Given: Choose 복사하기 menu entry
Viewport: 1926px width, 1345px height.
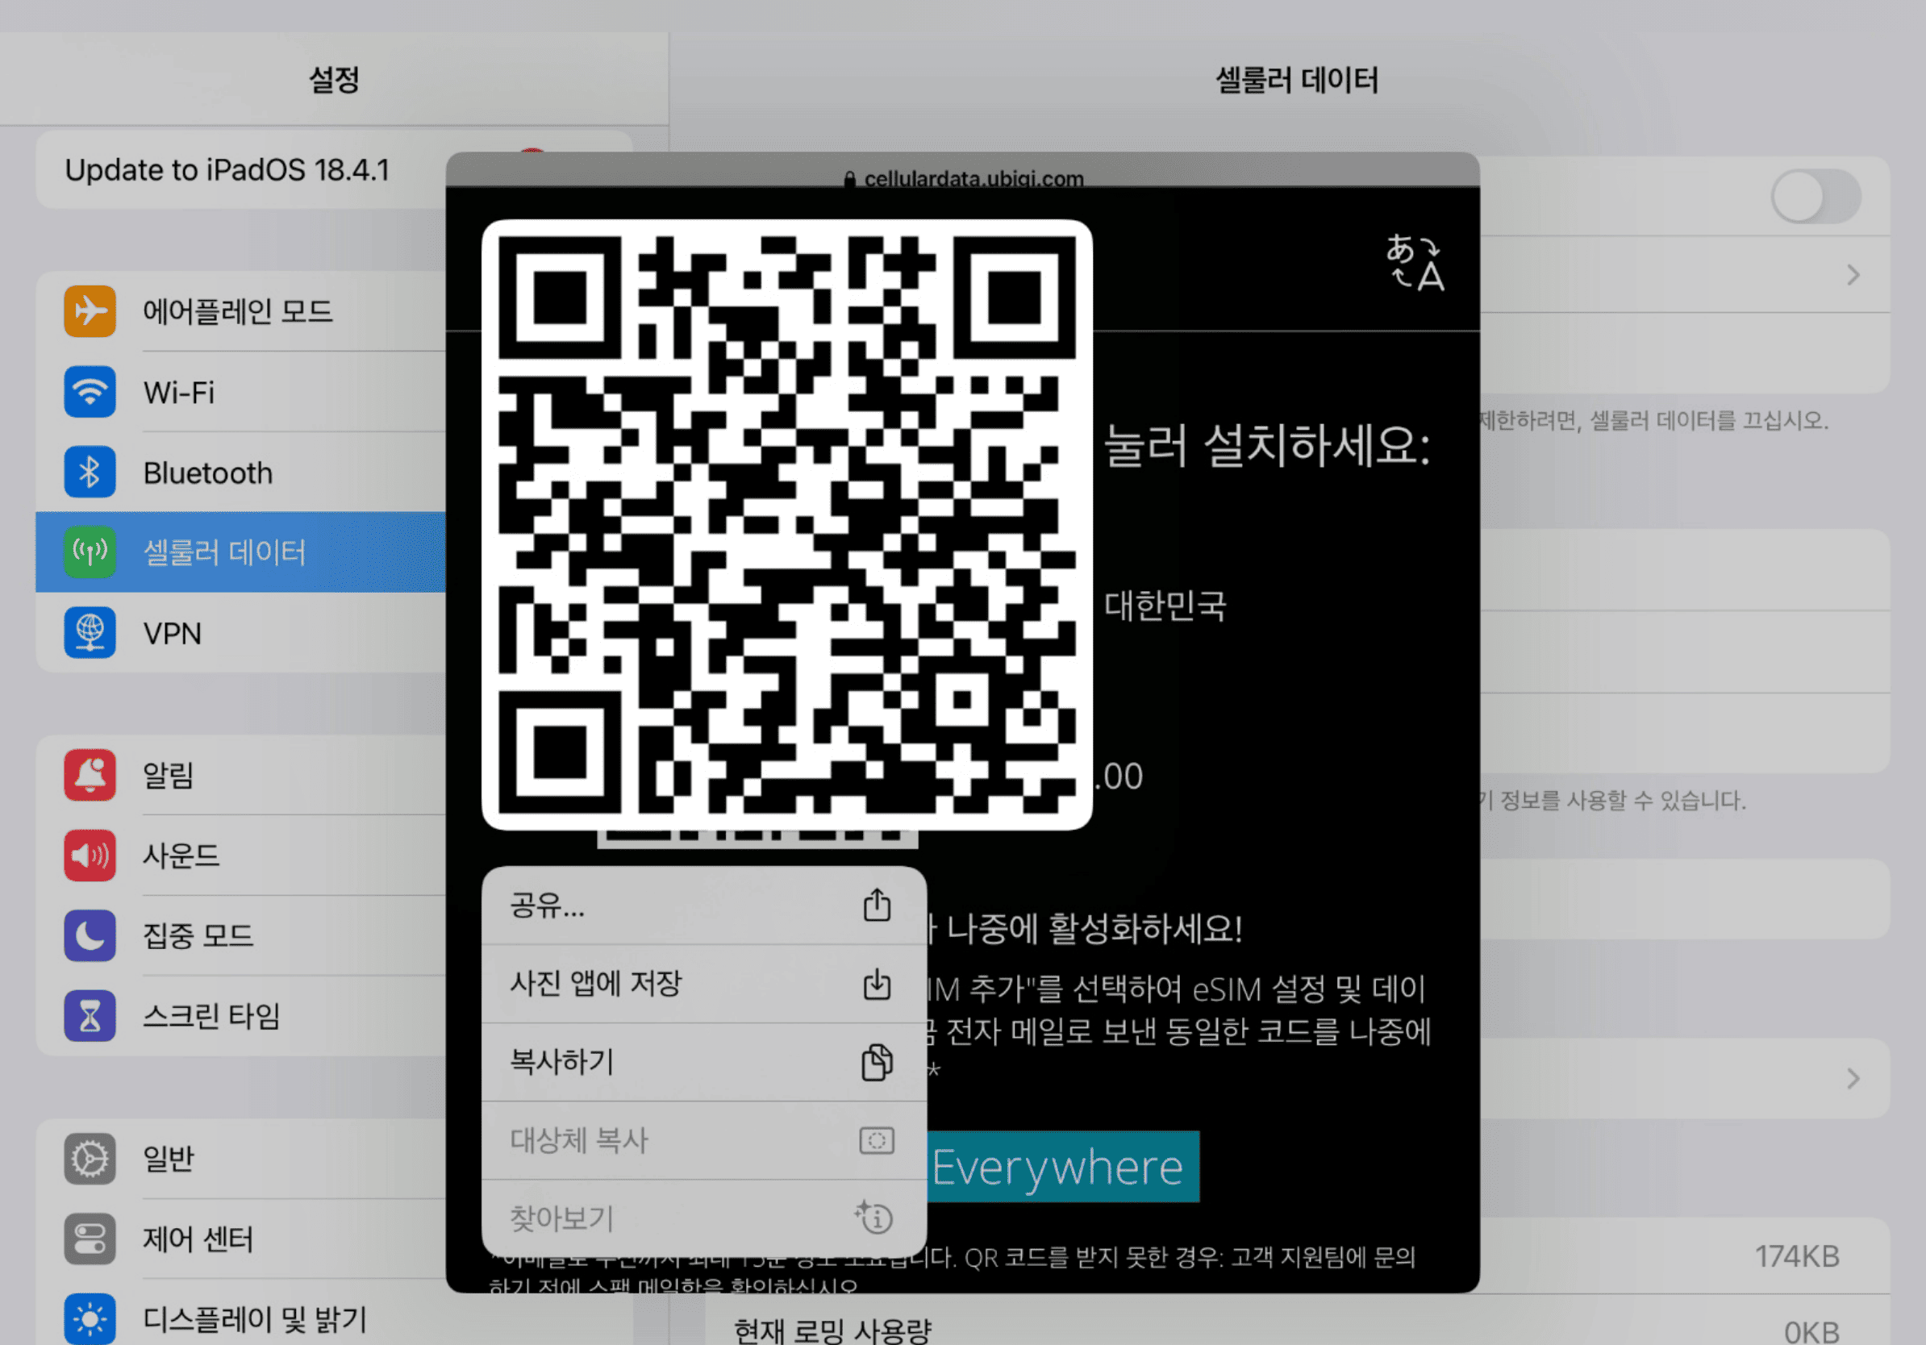Looking at the screenshot, I should [x=704, y=1062].
